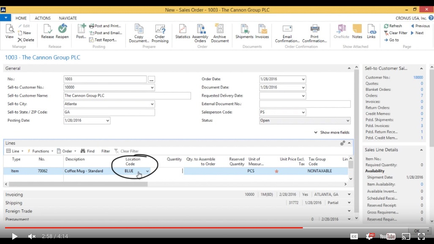Open the Location Code BLUE dropdown
Image resolution: width=434 pixels, height=244 pixels.
coord(147,171)
